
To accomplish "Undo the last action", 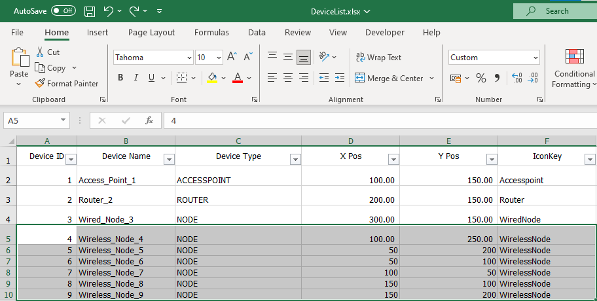I will (x=108, y=11).
